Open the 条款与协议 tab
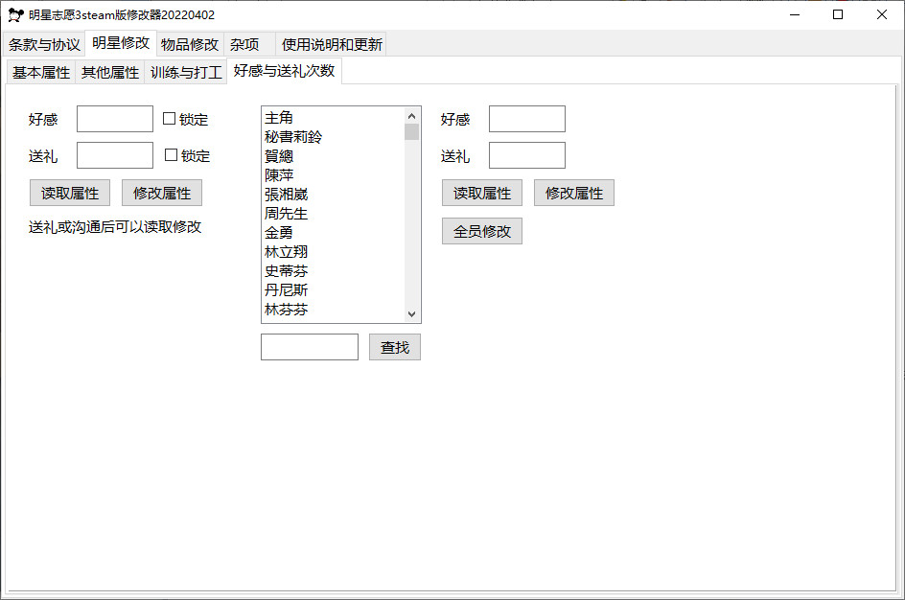 [44, 44]
